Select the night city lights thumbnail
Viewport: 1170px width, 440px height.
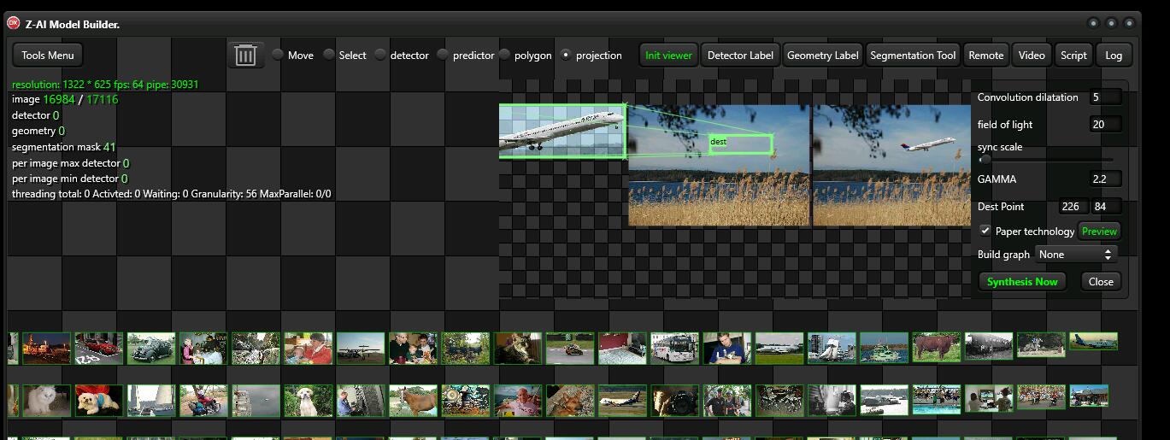pyautogui.click(x=46, y=348)
